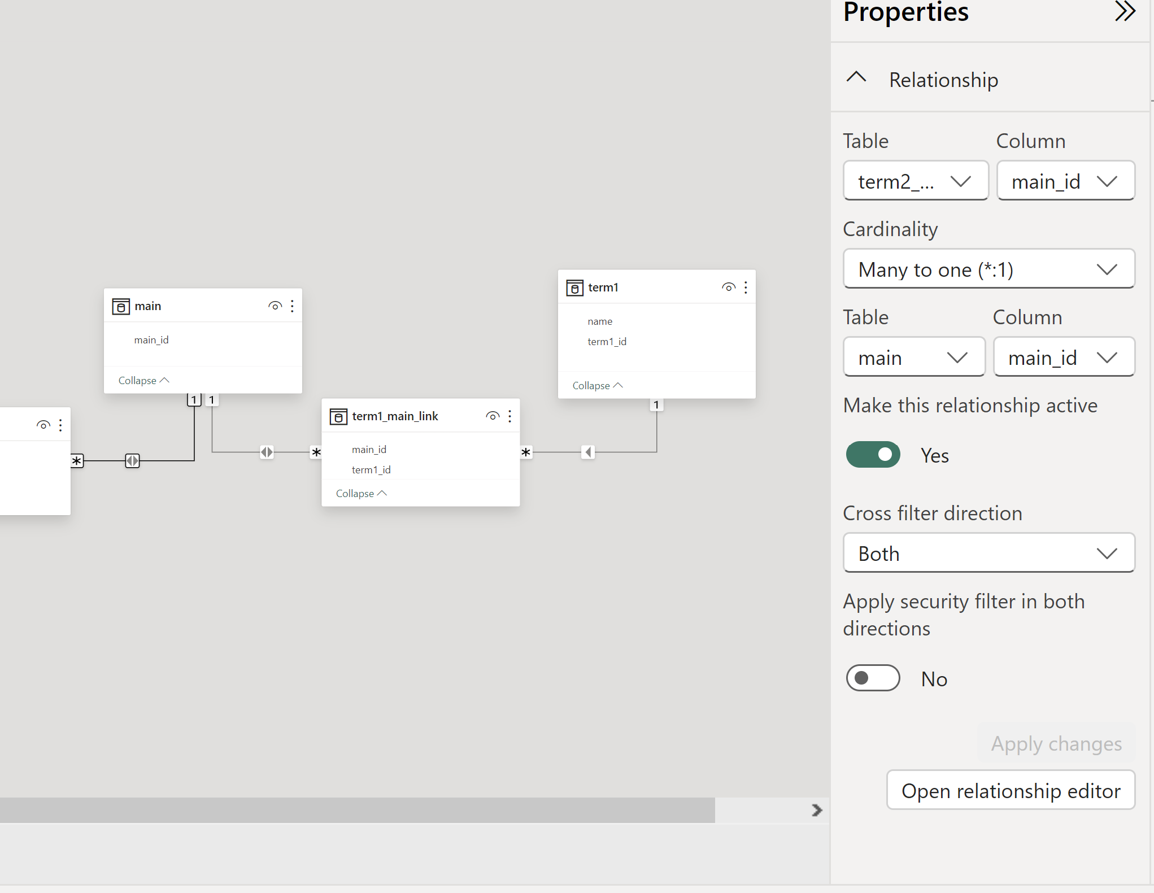1154x893 pixels.
Task: Open first main_id column dropdown beside term2
Action: click(1065, 181)
